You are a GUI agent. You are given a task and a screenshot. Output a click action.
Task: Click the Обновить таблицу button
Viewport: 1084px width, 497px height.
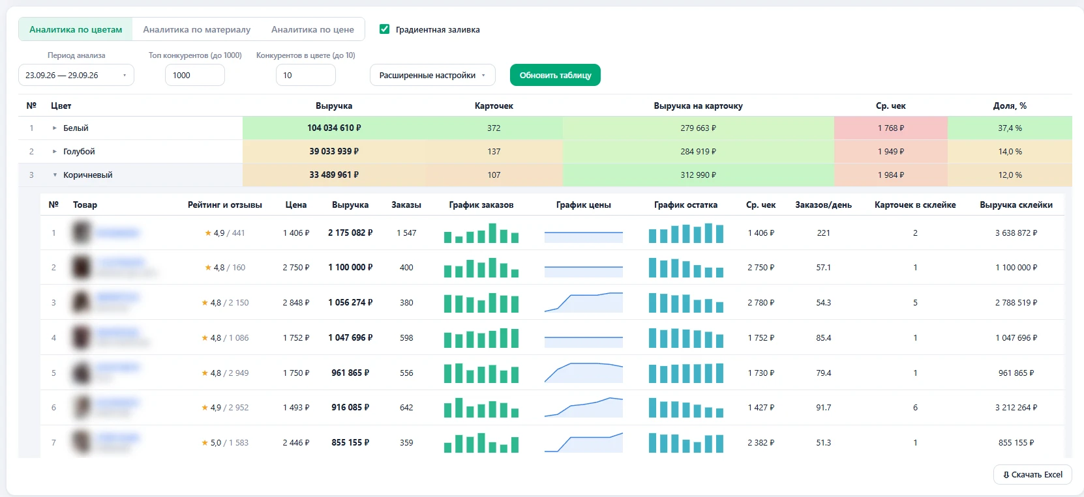[555, 75]
